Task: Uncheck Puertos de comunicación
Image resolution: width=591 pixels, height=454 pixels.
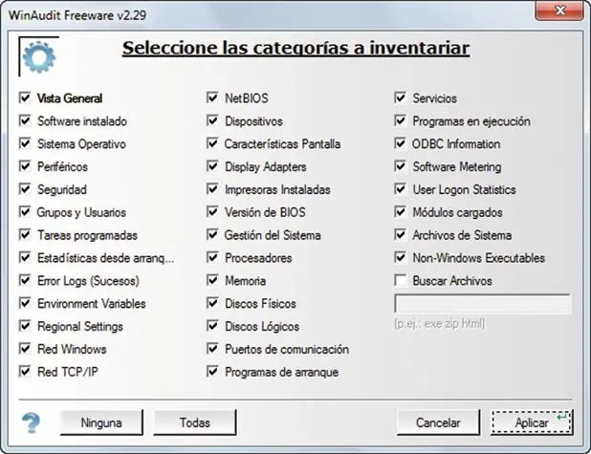Action: [212, 349]
